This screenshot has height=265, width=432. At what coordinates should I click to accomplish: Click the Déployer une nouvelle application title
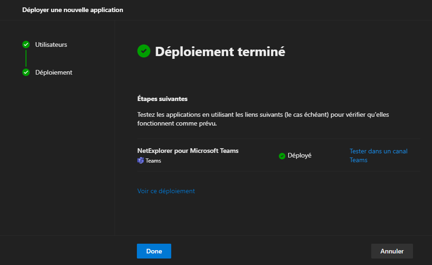click(73, 10)
